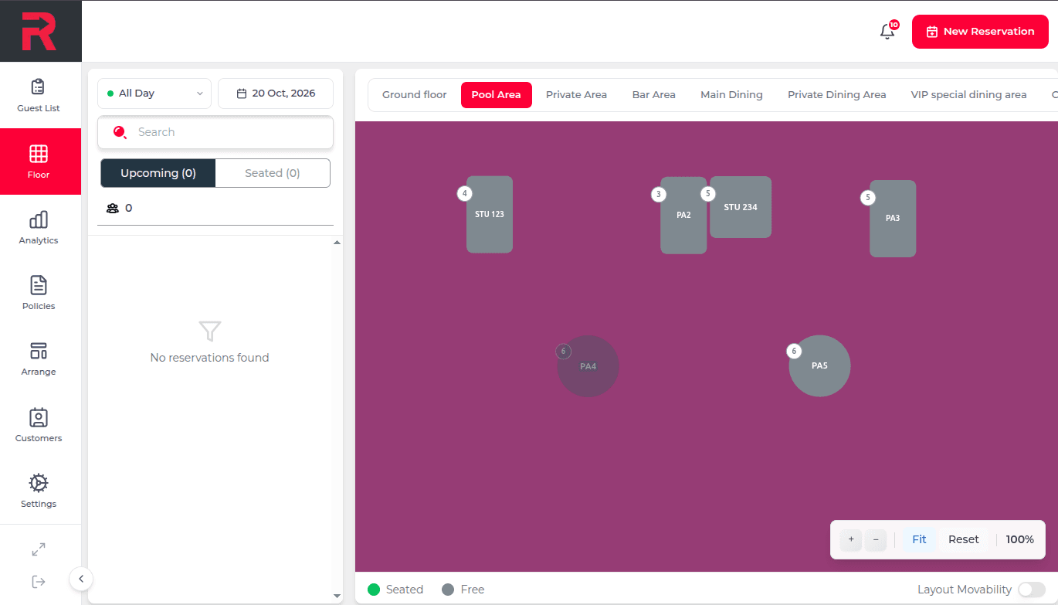
Task: Zoom out with the minus button
Action: pyautogui.click(x=876, y=539)
